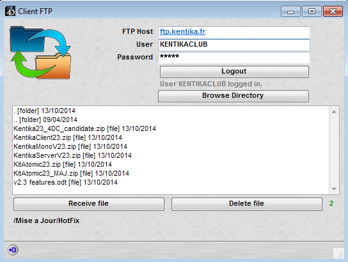Click the 4D app icon in title bar
The image size is (348, 262).
click(10, 11)
